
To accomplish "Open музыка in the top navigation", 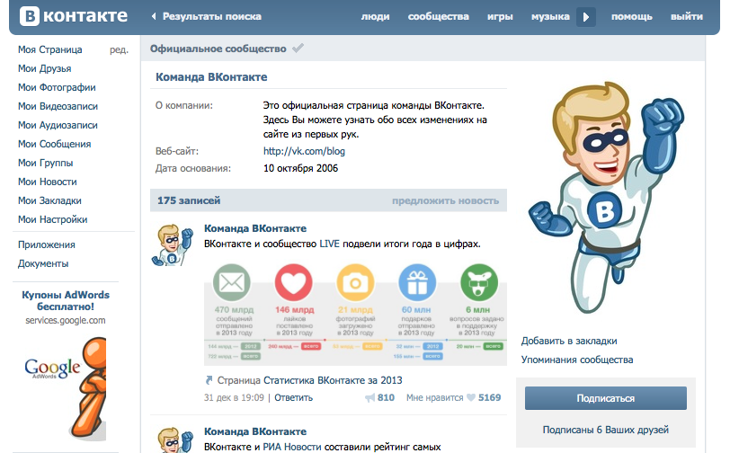I will 550,17.
